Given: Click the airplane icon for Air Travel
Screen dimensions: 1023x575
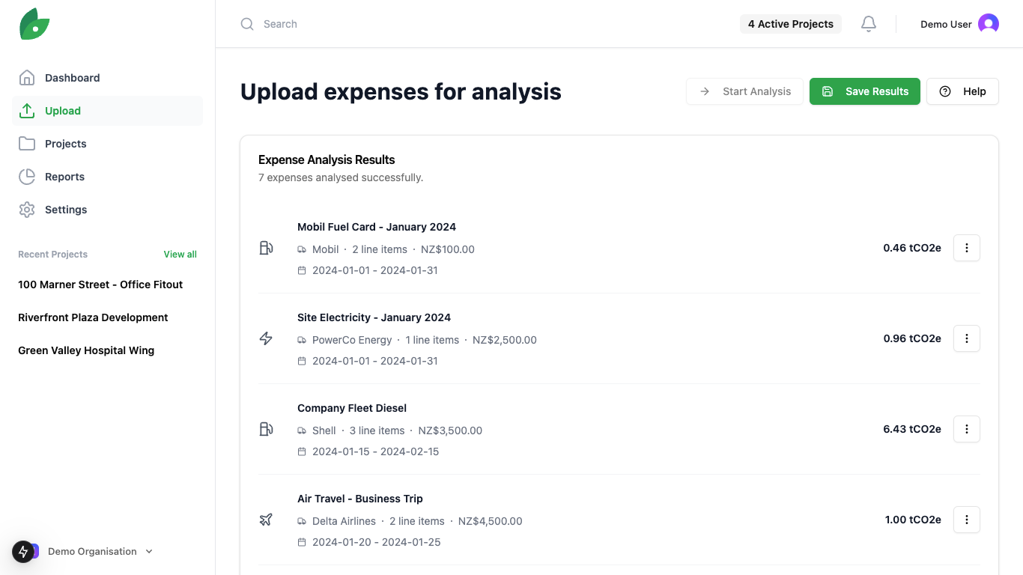Looking at the screenshot, I should click(266, 520).
